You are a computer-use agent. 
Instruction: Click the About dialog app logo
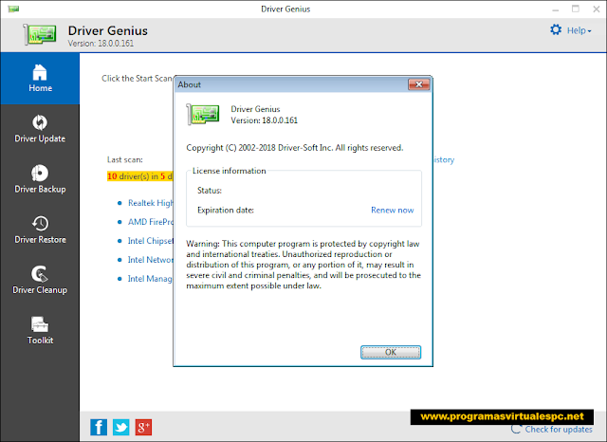(203, 115)
